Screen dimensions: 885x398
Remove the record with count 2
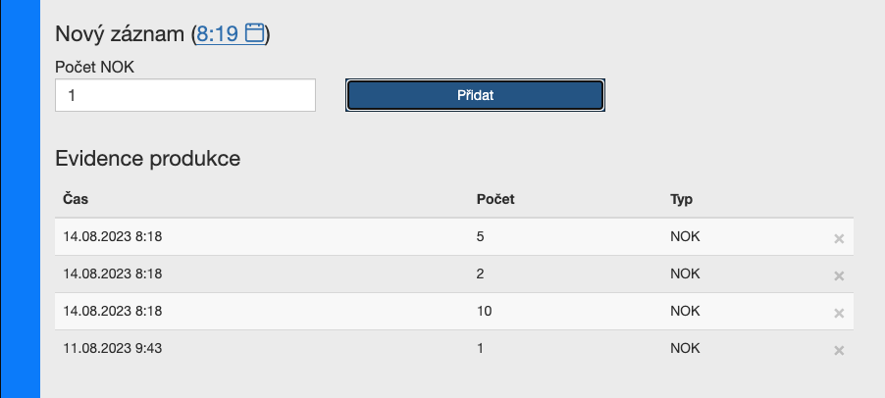click(x=839, y=276)
